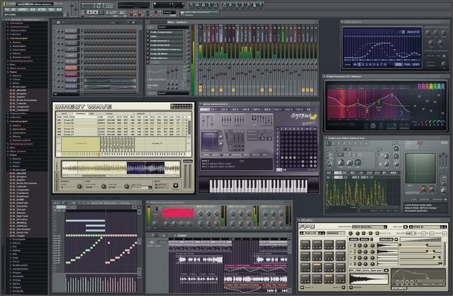Screen dimensions: 453x296
Task: Switch to Sytrus FILT 1 tab
Action: [x=278, y=110]
